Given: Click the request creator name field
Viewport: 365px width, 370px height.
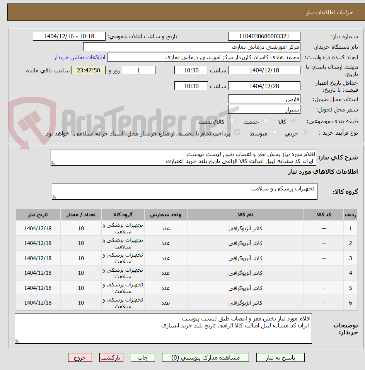Looking at the screenshot, I should (x=204, y=57).
